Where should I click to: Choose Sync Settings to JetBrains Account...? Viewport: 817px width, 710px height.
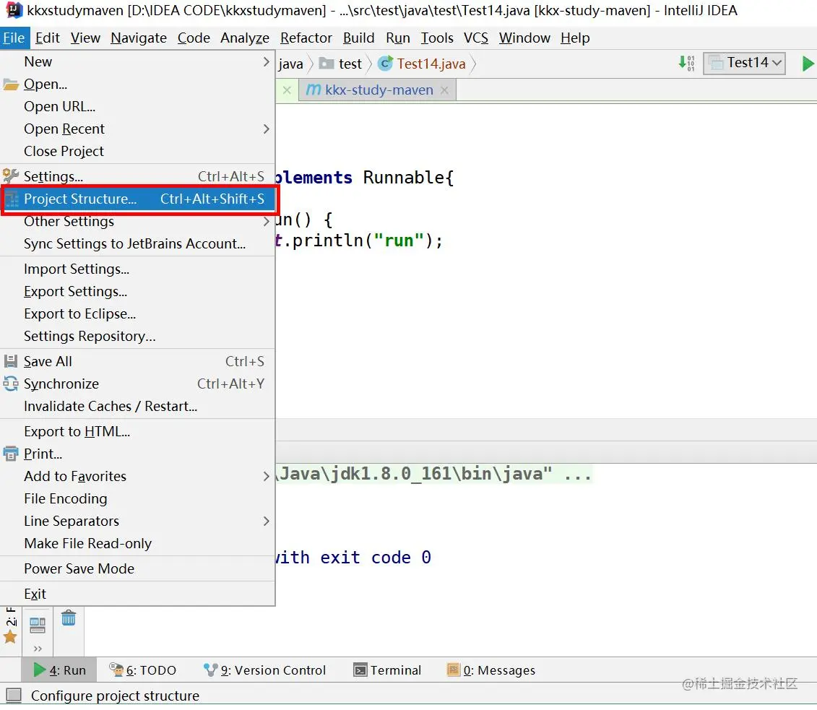click(x=137, y=244)
